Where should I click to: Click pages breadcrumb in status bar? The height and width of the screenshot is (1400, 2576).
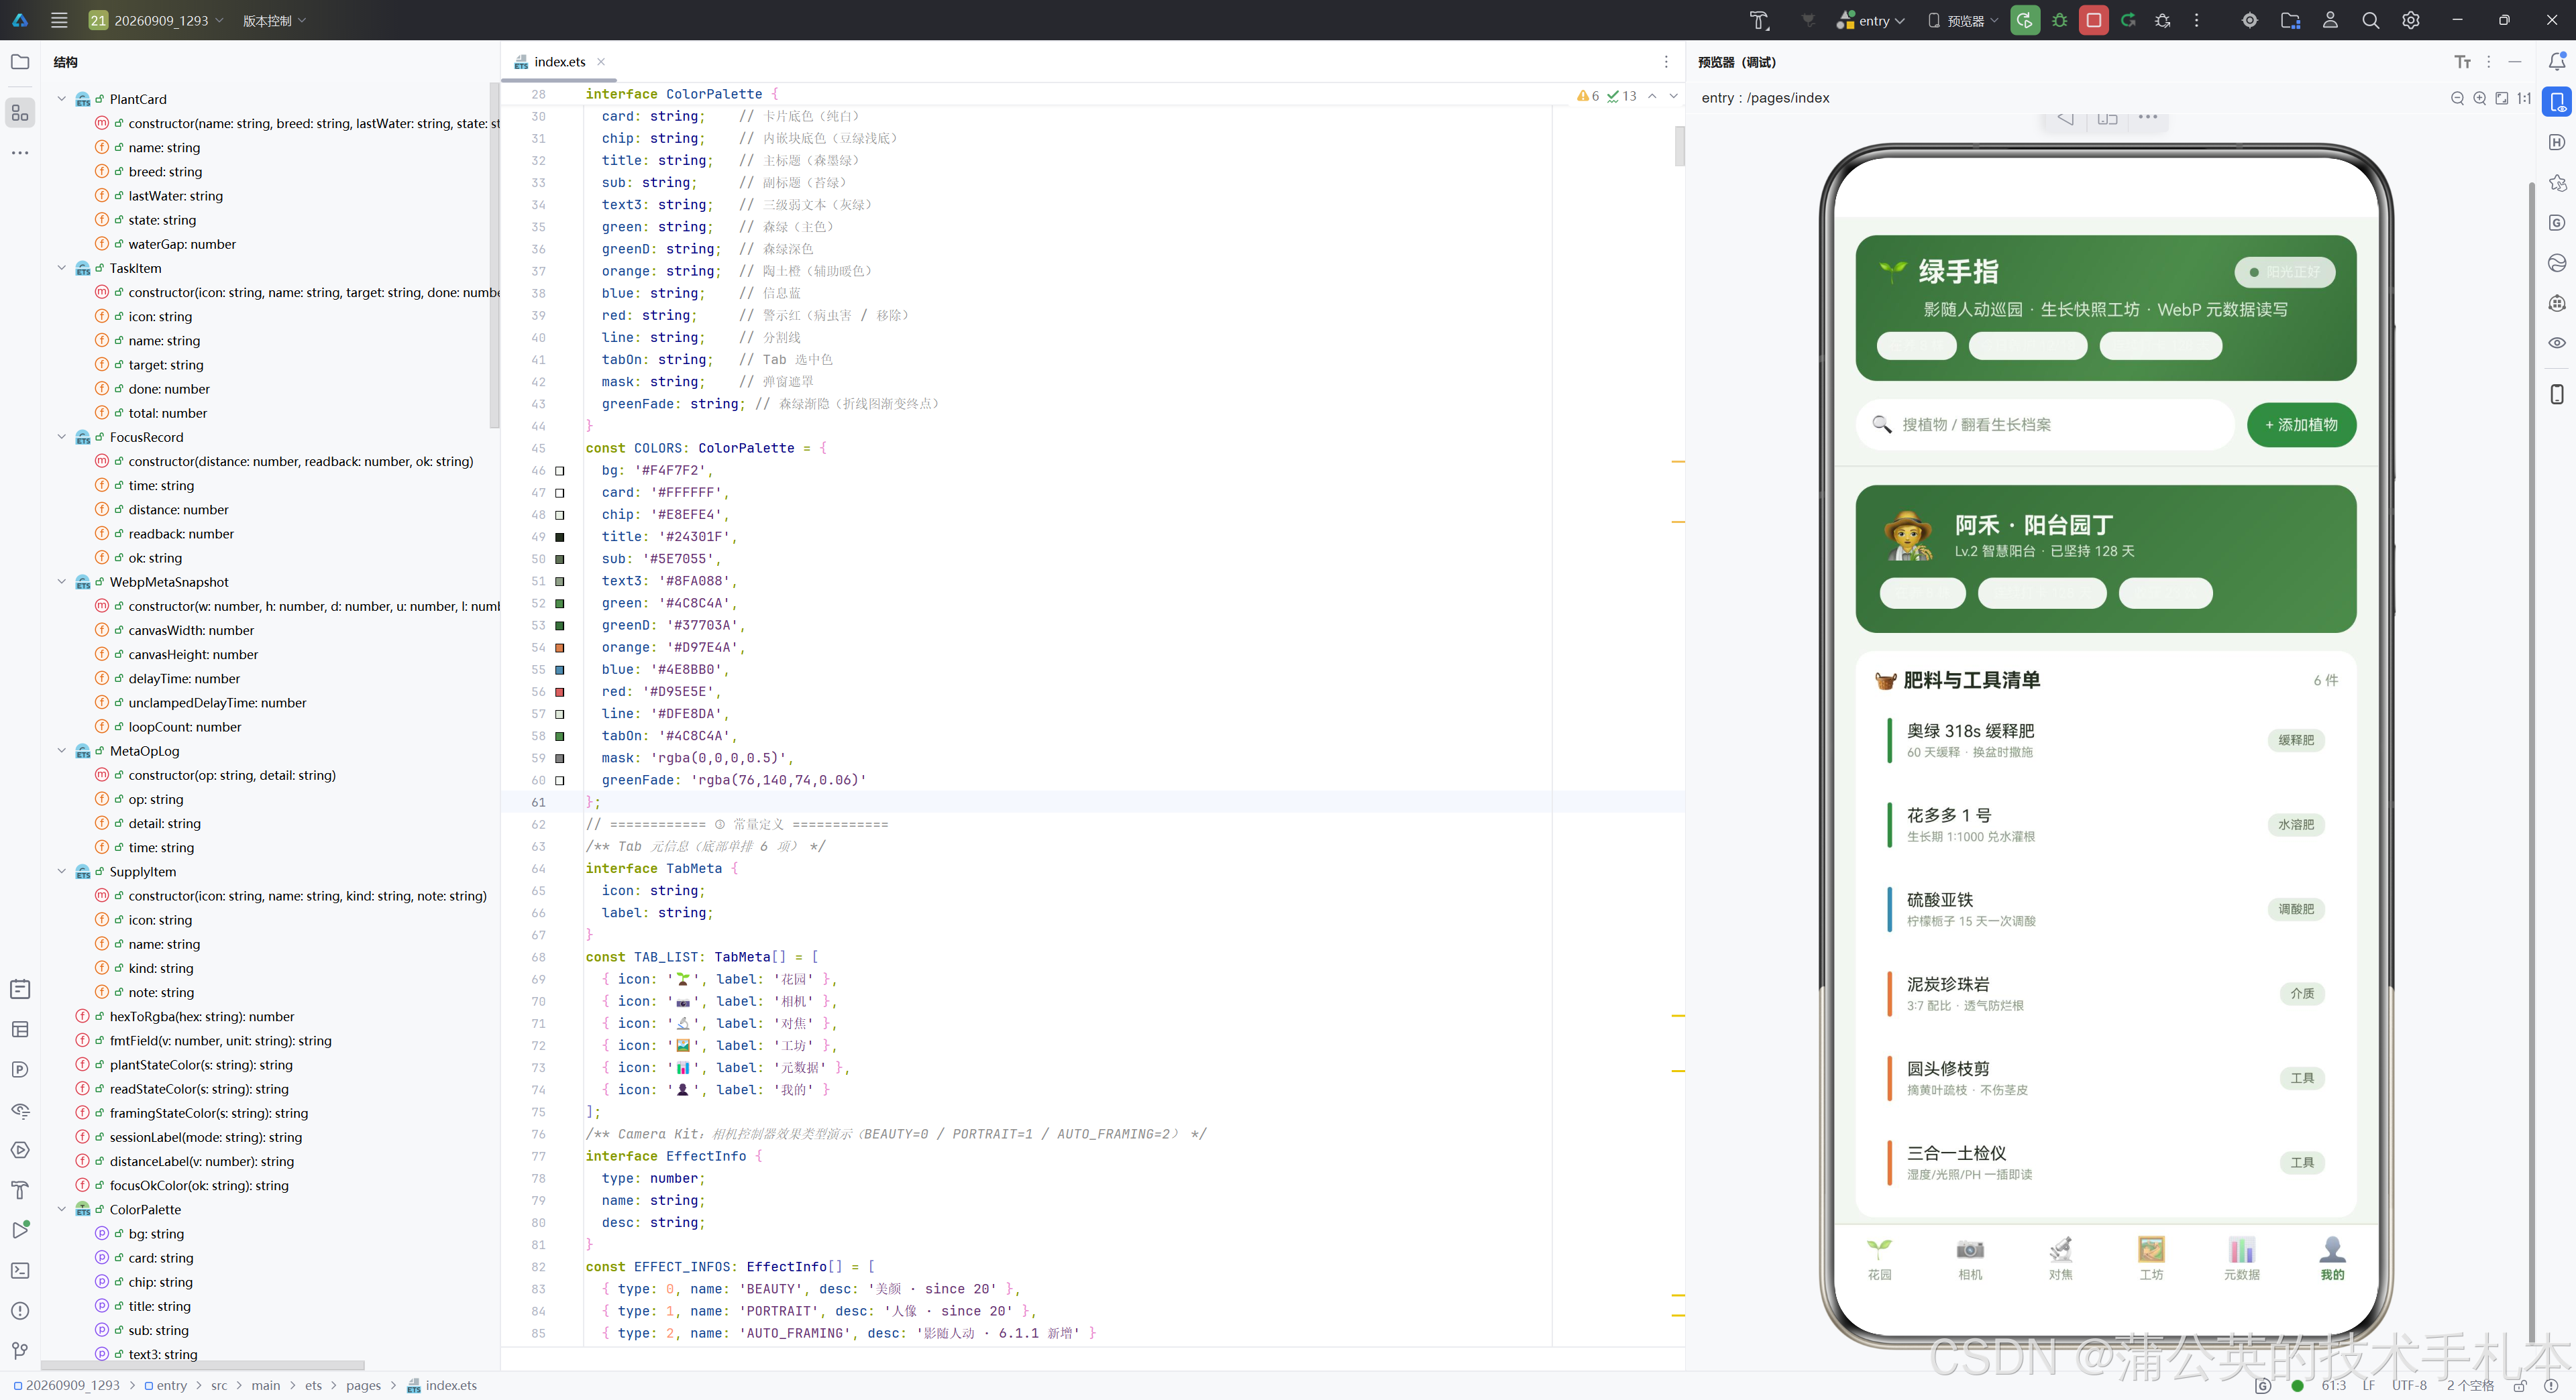click(x=363, y=1385)
